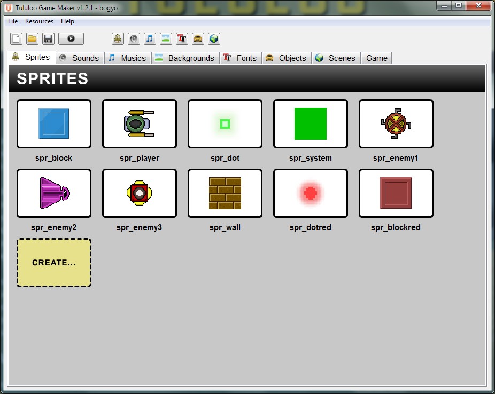Viewport: 495px width, 394px height.
Task: Open a project file
Action: 32,38
